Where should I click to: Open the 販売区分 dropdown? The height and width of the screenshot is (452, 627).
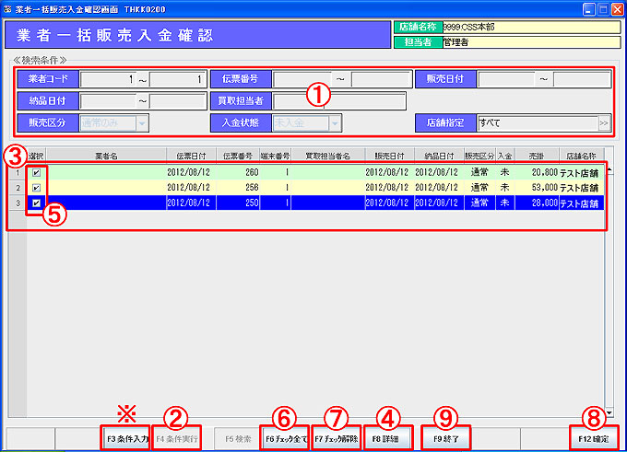tap(142, 122)
